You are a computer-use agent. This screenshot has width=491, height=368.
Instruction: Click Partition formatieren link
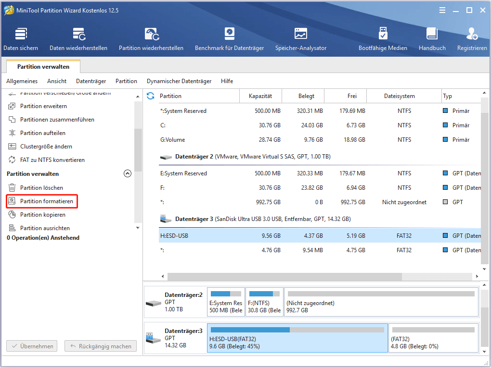click(47, 201)
